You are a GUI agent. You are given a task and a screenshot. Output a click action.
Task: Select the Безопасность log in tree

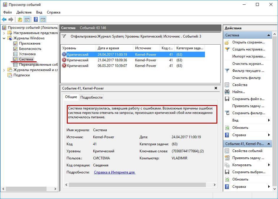[30, 49]
